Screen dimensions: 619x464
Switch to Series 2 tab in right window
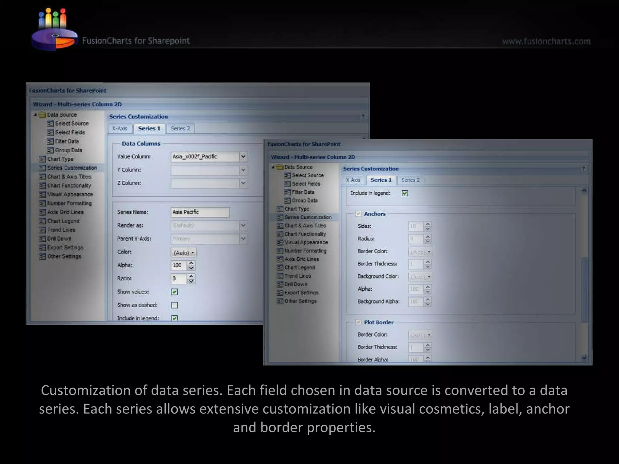410,180
